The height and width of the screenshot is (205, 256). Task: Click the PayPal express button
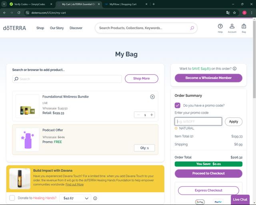218,202
